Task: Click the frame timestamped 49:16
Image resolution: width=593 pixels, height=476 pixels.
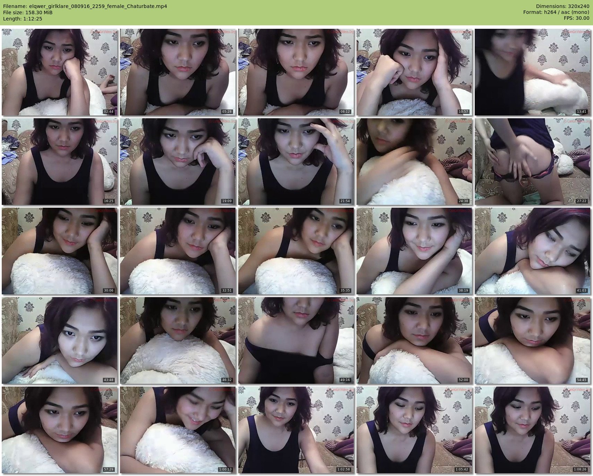Action: 296,340
